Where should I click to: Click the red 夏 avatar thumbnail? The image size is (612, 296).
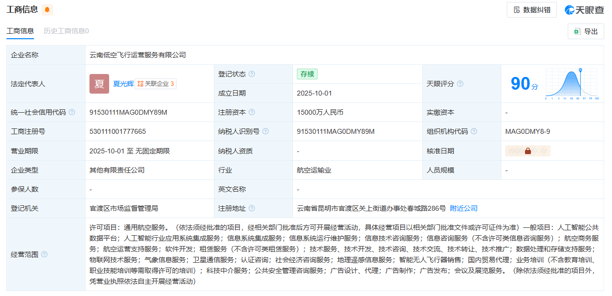pos(99,84)
